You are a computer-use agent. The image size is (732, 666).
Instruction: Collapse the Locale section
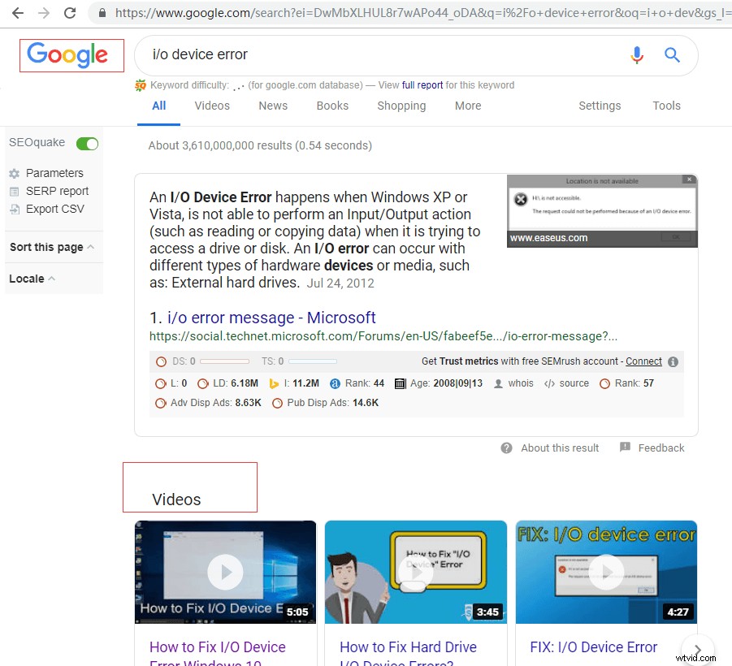click(x=51, y=279)
